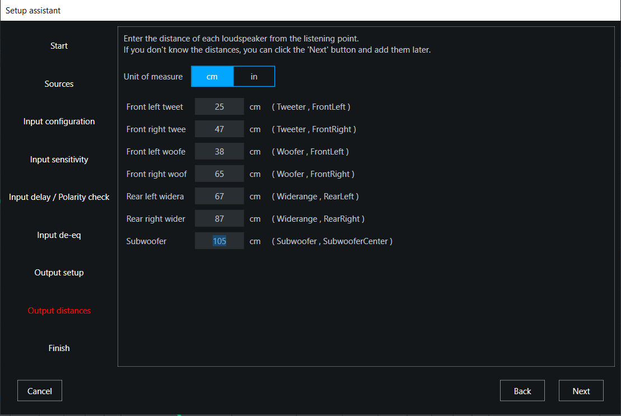Navigate to the Input de-eq step
Screen dimensions: 621x416
click(x=59, y=235)
